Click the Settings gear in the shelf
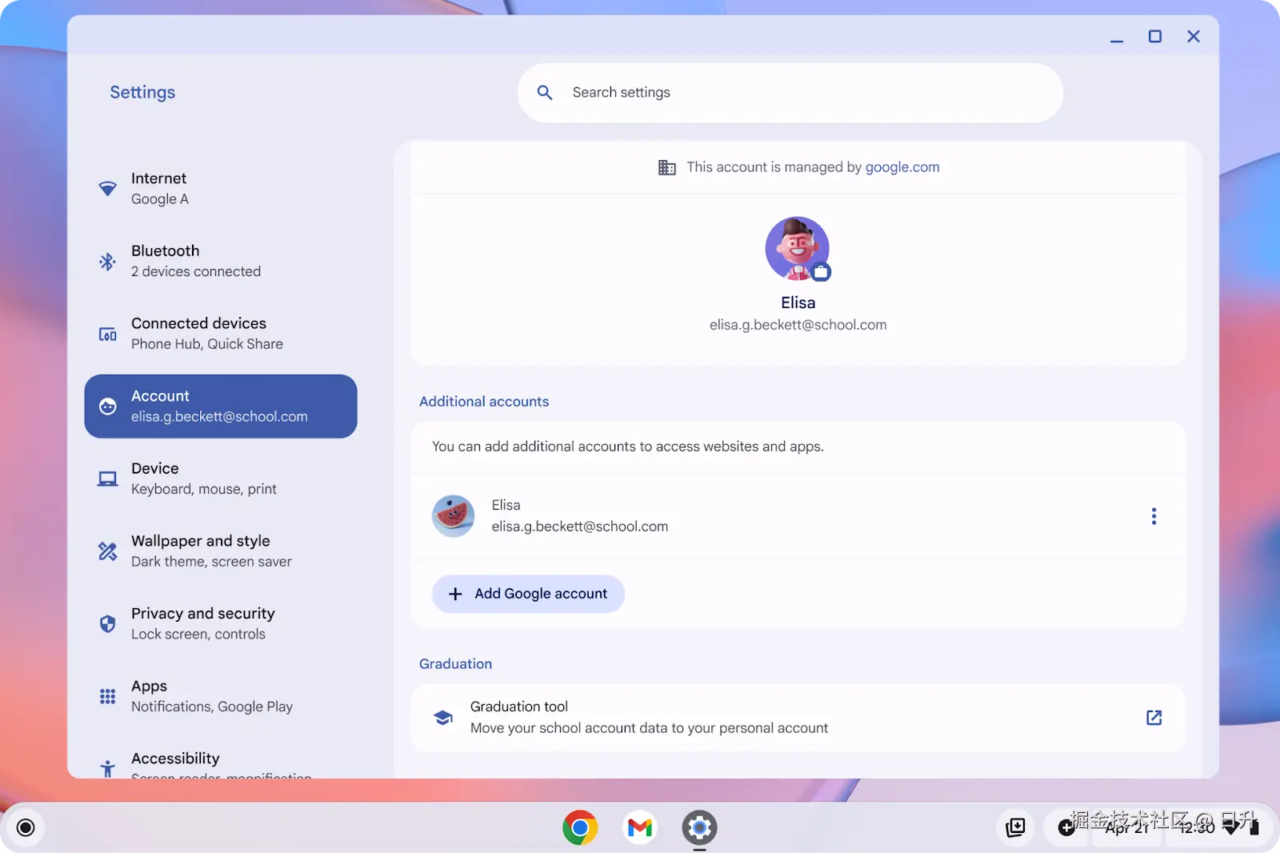 click(699, 827)
